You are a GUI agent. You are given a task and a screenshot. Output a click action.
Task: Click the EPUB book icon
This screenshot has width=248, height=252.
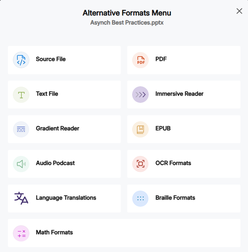140,129
